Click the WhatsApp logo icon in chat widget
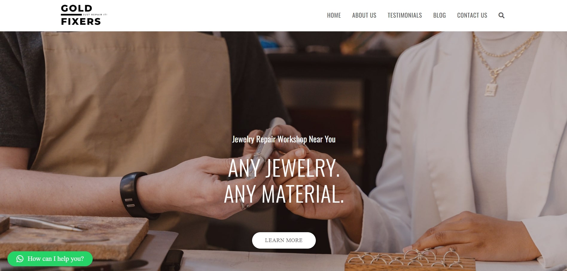The width and height of the screenshot is (567, 271). [x=20, y=259]
